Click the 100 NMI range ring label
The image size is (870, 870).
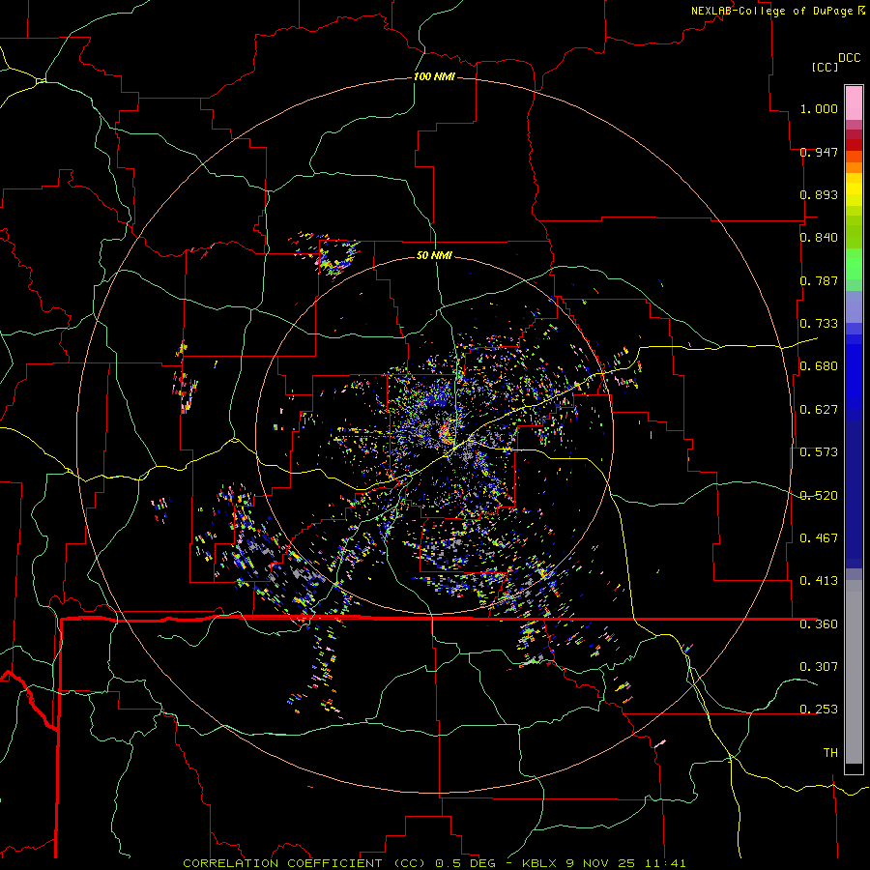pos(434,76)
